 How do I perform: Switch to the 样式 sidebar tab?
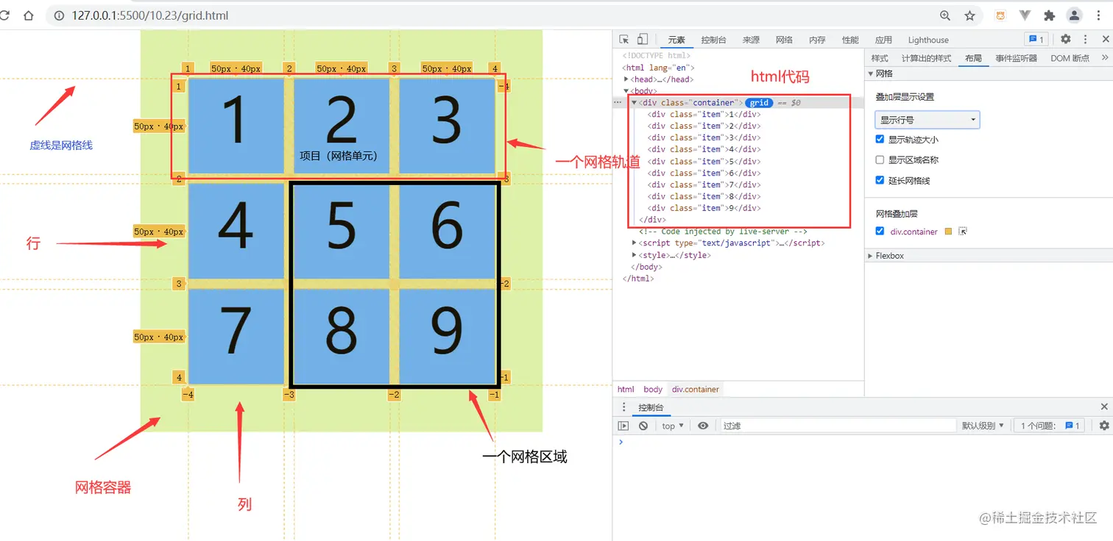click(880, 58)
